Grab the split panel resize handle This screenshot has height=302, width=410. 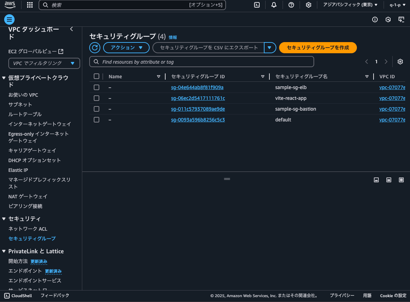pyautogui.click(x=227, y=179)
